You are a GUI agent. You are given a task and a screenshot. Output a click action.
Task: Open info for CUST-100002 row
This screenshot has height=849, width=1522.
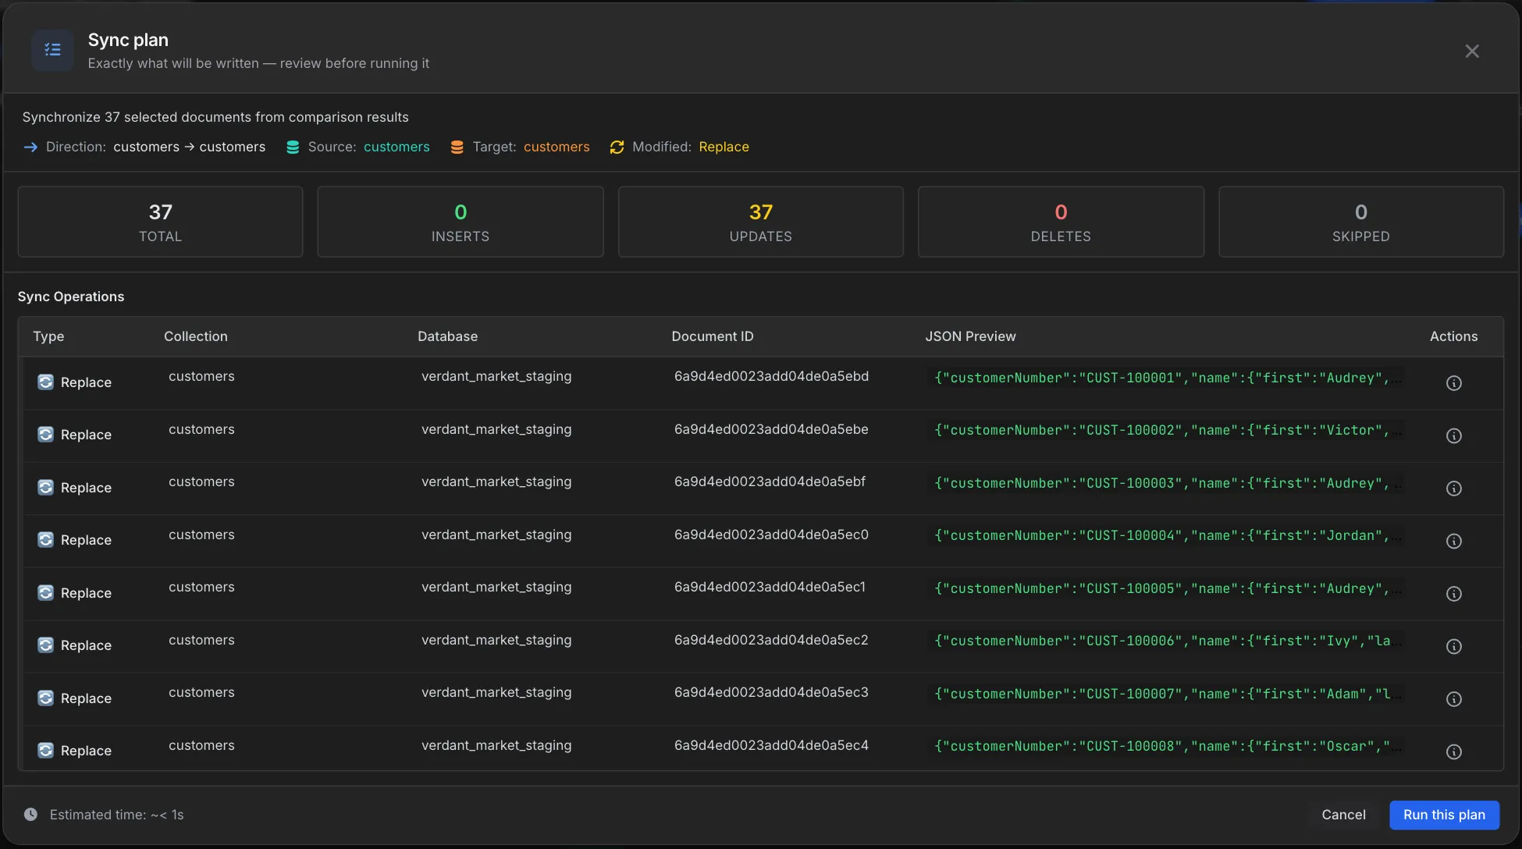[1453, 435]
